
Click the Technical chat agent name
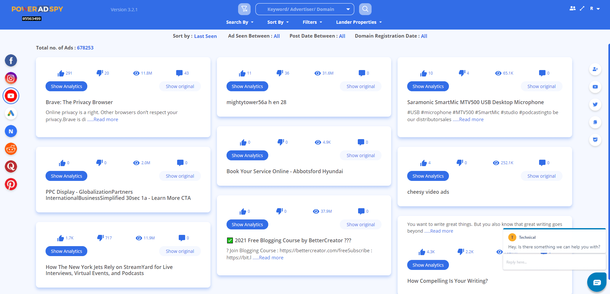point(527,237)
